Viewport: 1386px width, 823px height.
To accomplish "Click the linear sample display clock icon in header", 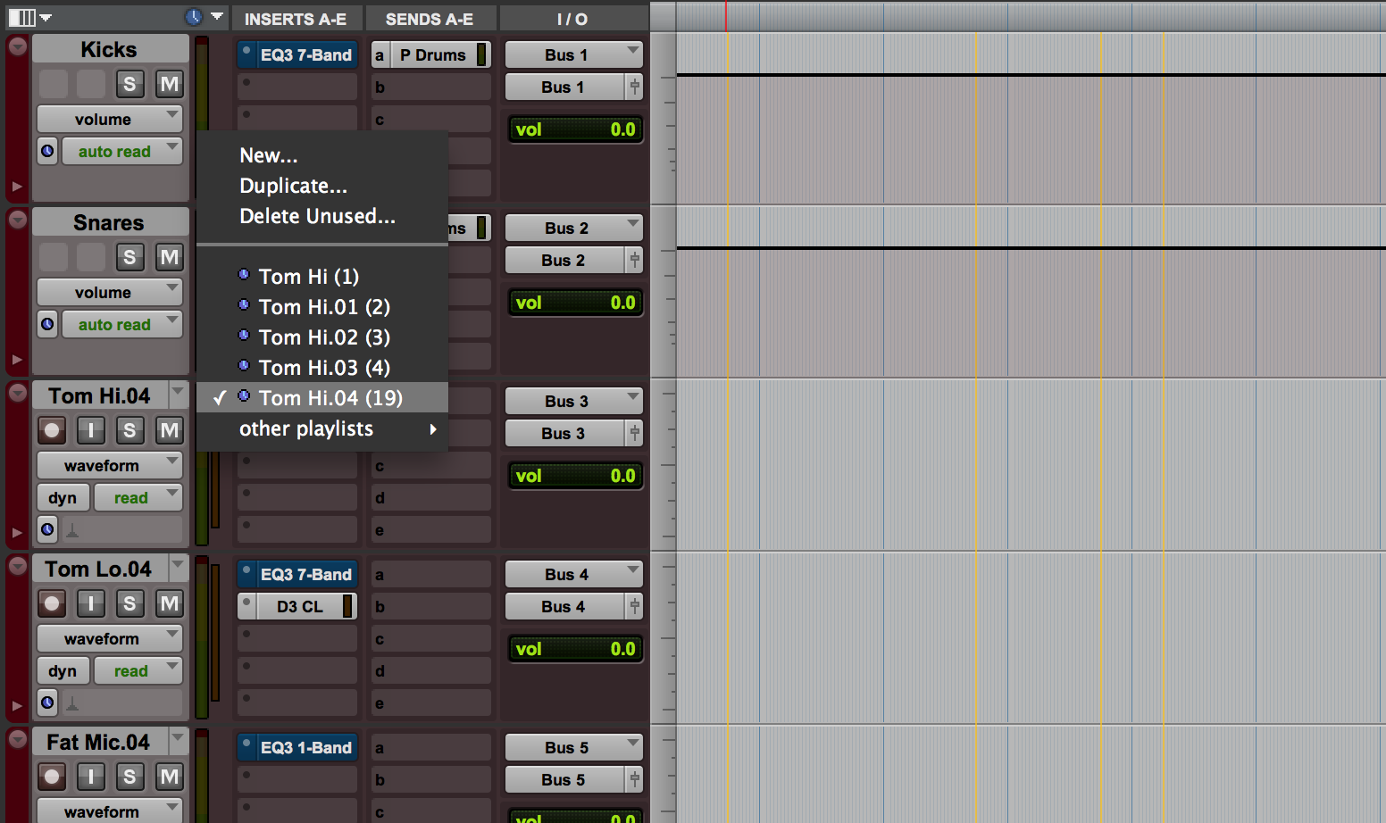I will [x=194, y=17].
